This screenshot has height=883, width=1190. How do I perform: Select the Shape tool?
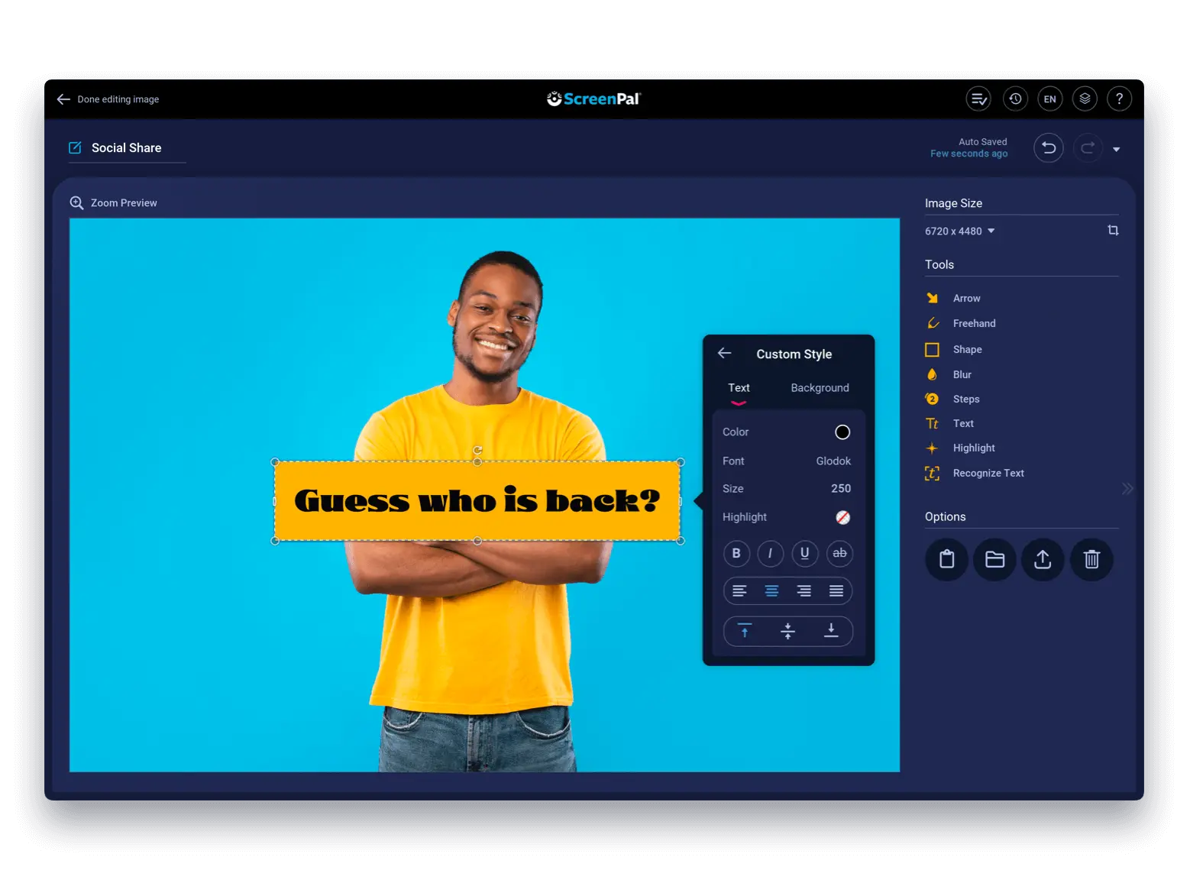pyautogui.click(x=967, y=349)
